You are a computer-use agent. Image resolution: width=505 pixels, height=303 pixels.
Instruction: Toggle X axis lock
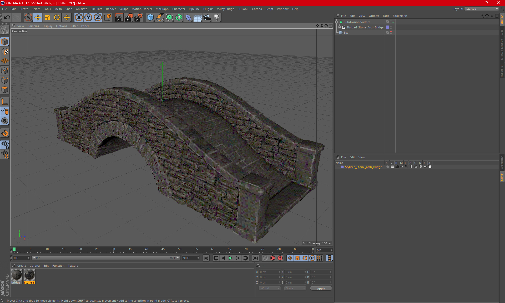(79, 18)
